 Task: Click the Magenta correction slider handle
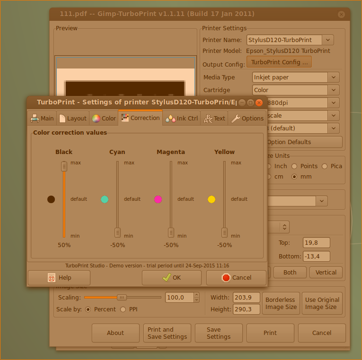coord(171,232)
